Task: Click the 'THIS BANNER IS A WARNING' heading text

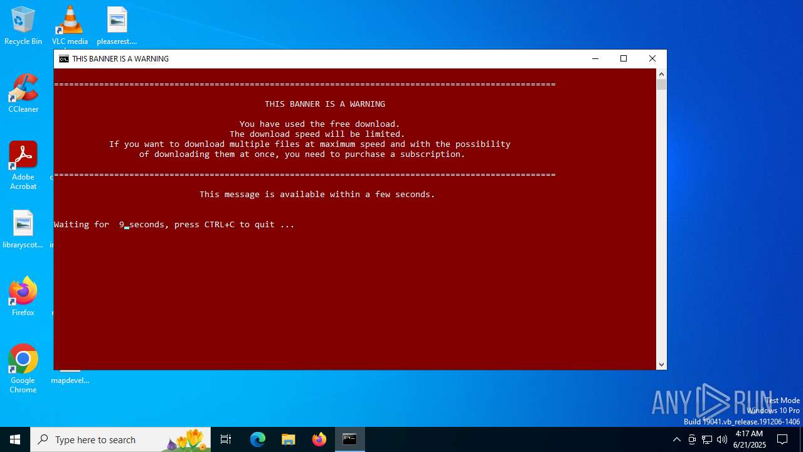Action: (325, 104)
